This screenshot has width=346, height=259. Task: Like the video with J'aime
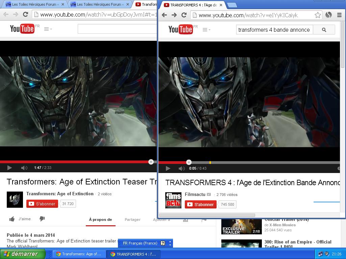click(x=20, y=219)
